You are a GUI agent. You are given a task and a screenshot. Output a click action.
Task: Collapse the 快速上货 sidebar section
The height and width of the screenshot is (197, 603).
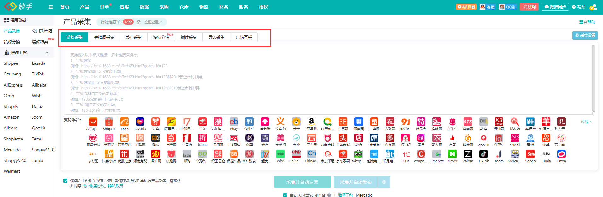[47, 52]
